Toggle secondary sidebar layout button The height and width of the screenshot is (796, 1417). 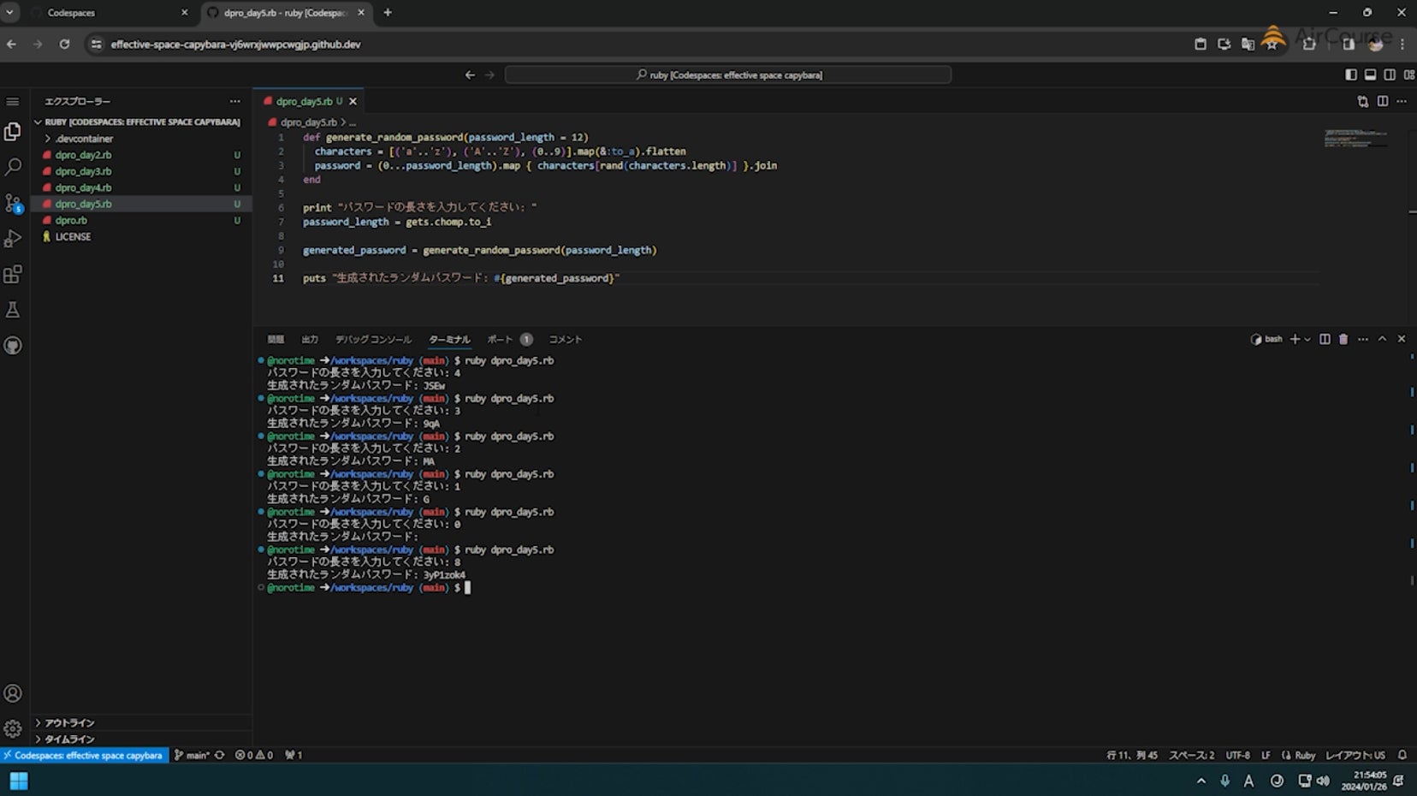coord(1390,75)
